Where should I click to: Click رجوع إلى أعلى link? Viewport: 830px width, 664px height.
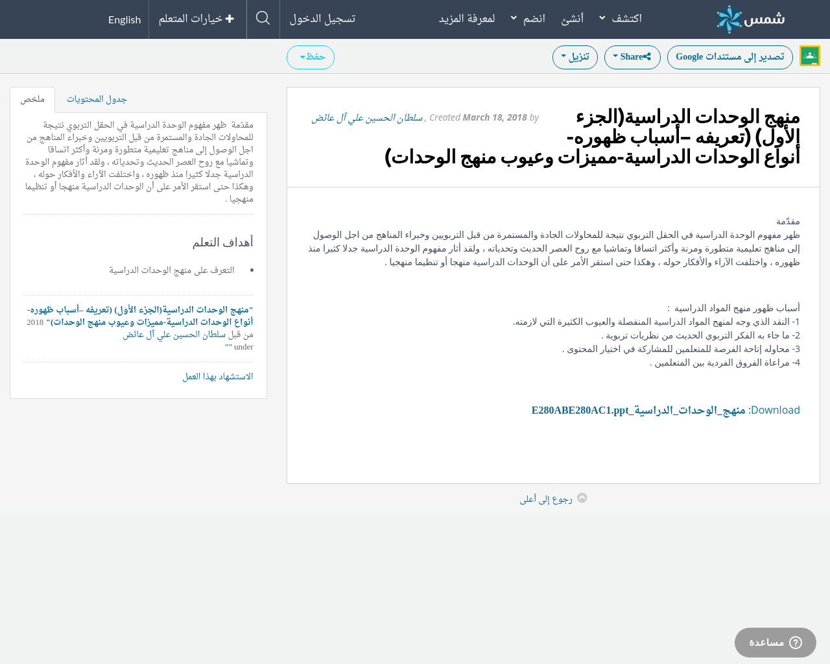tap(546, 499)
